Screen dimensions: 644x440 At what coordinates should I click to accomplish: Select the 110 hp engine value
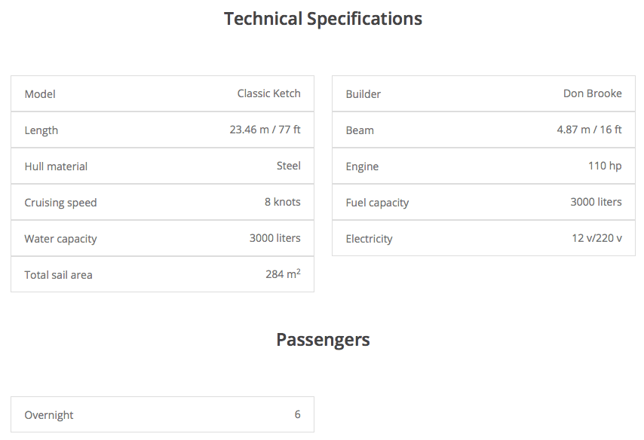point(605,166)
